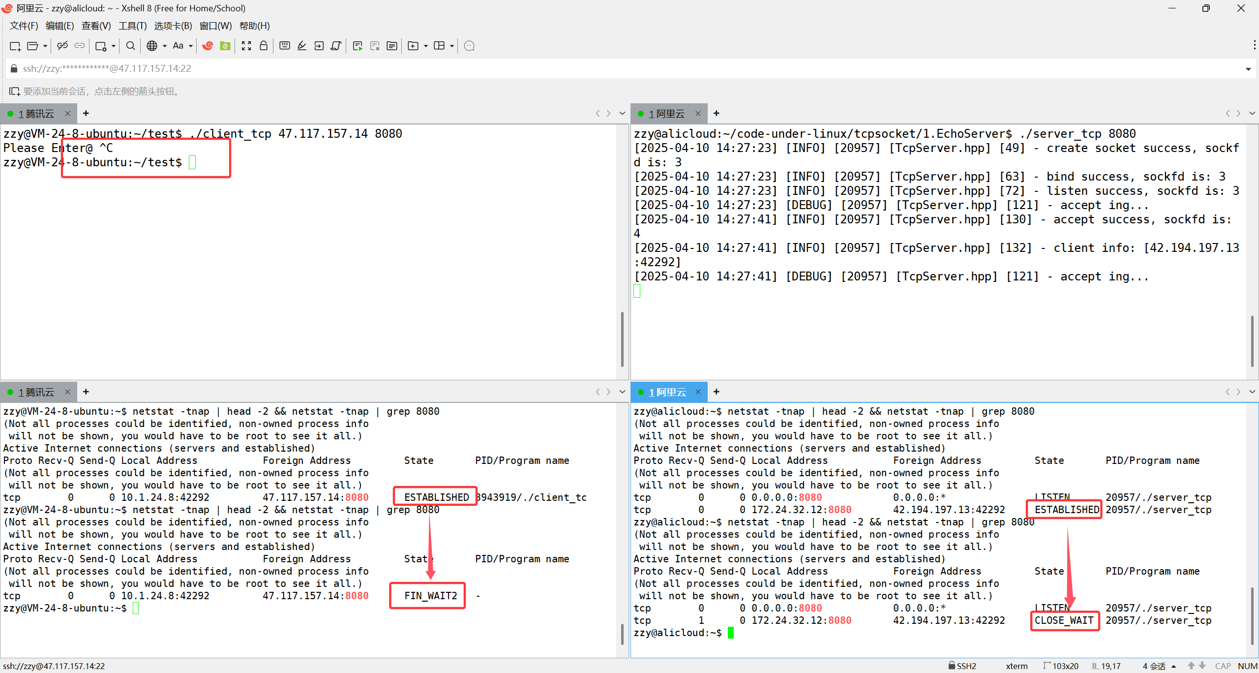Click the Disconnect broken-link icon
The image size is (1259, 673).
(x=62, y=46)
